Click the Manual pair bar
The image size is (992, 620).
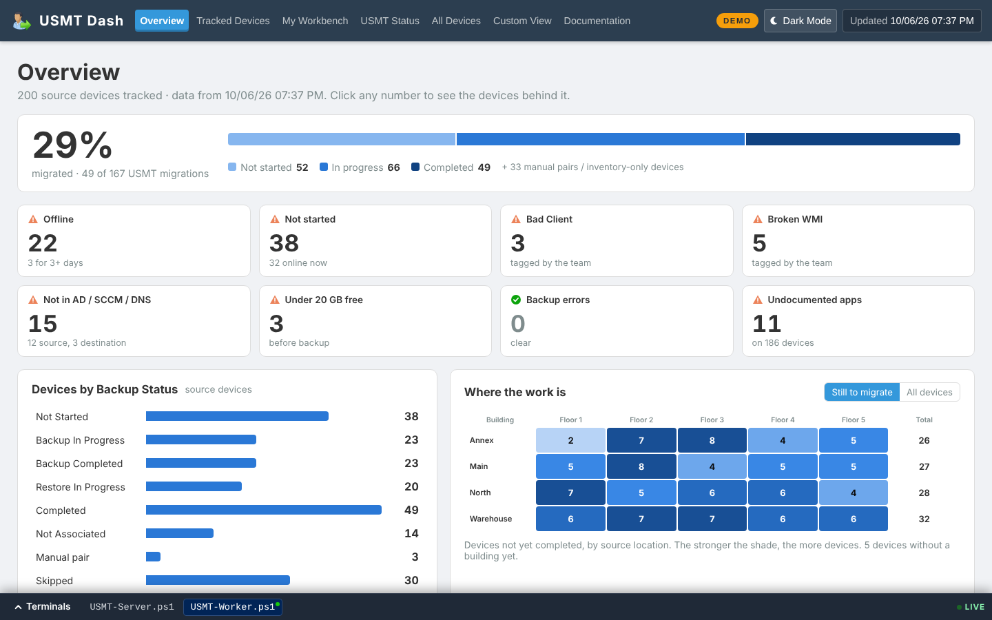tap(153, 557)
